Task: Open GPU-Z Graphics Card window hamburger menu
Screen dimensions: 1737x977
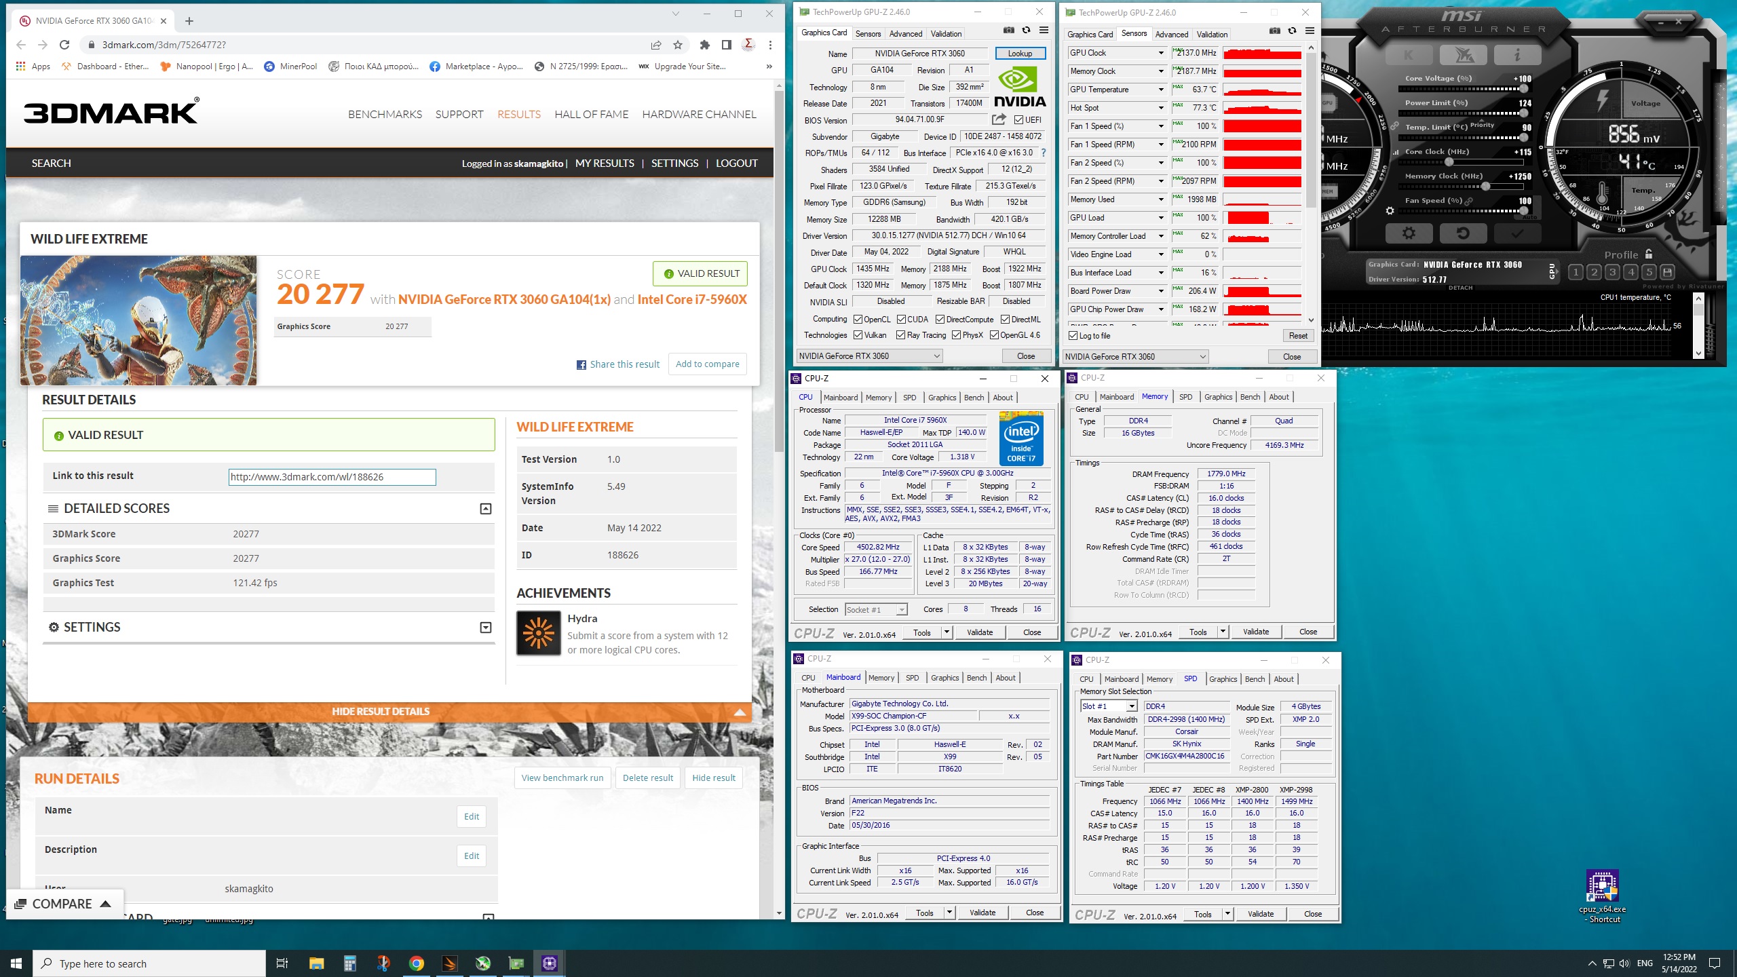Action: pyautogui.click(x=1044, y=31)
